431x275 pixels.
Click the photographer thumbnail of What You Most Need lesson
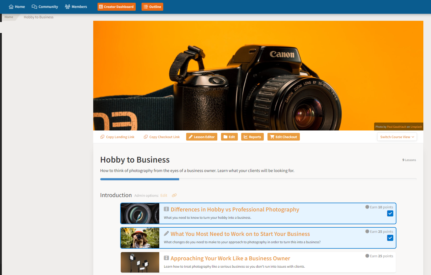coord(140,238)
